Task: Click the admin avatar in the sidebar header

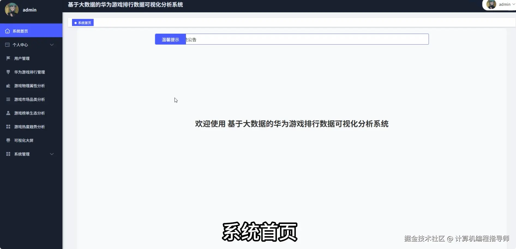Action: tap(12, 10)
